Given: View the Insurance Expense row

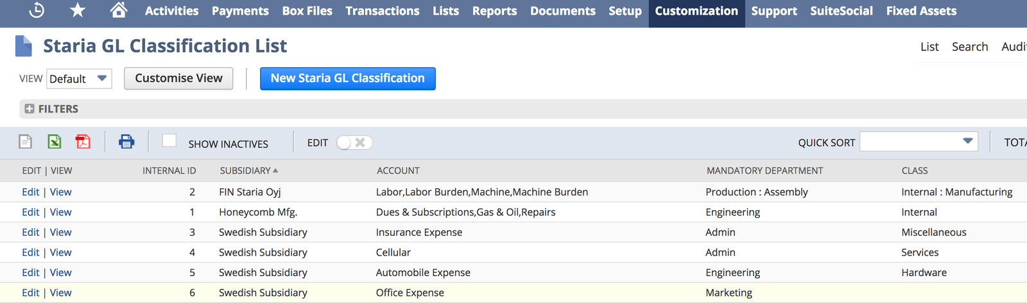Looking at the screenshot, I should (61, 232).
